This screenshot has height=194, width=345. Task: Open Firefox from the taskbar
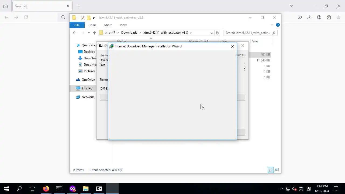pos(46,189)
